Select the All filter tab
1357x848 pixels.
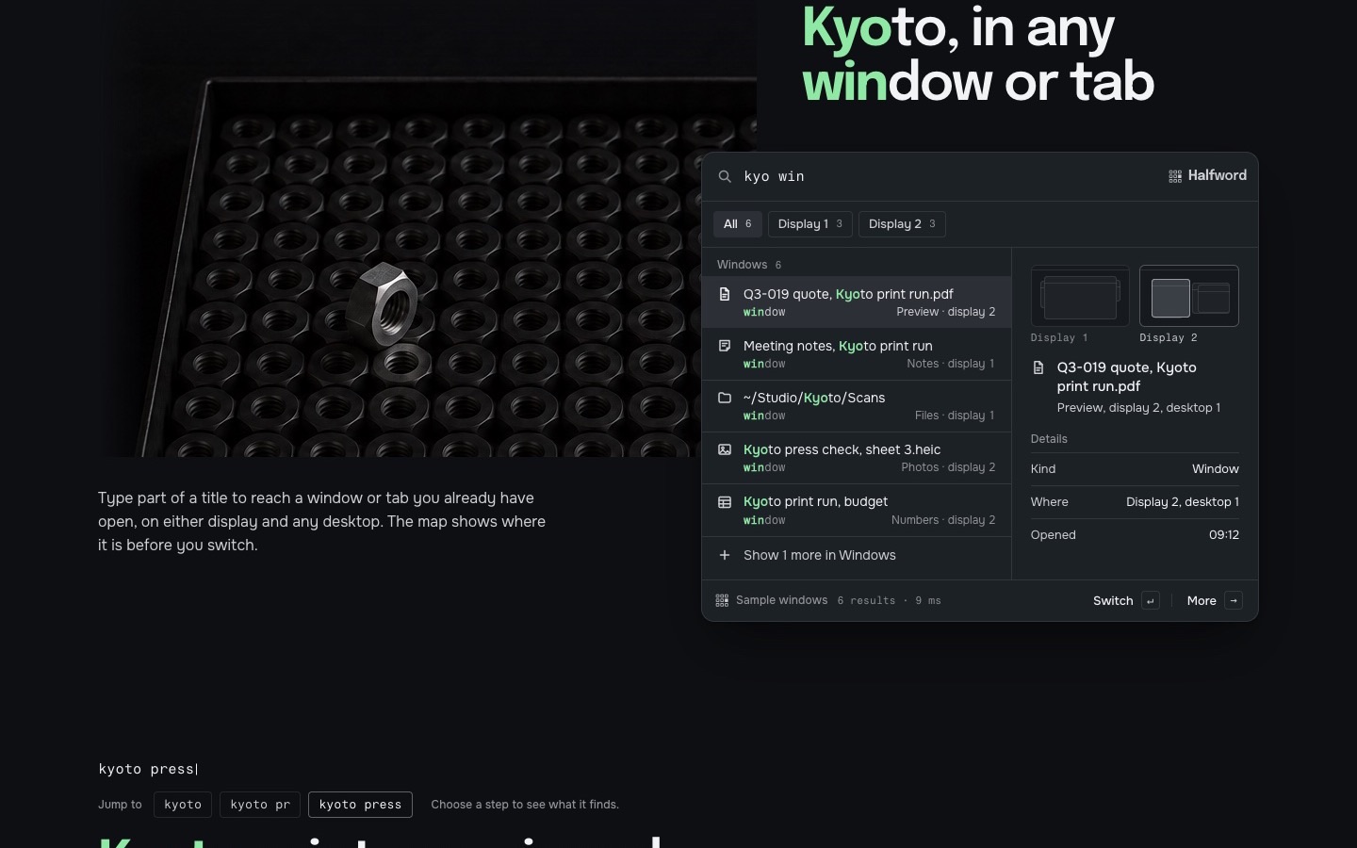coord(737,224)
